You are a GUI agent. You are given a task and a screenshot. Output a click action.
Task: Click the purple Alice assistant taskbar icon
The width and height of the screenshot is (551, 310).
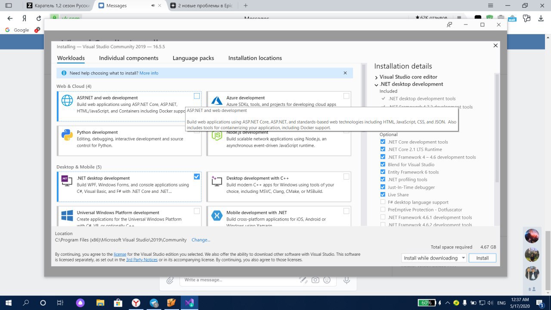pyautogui.click(x=80, y=303)
